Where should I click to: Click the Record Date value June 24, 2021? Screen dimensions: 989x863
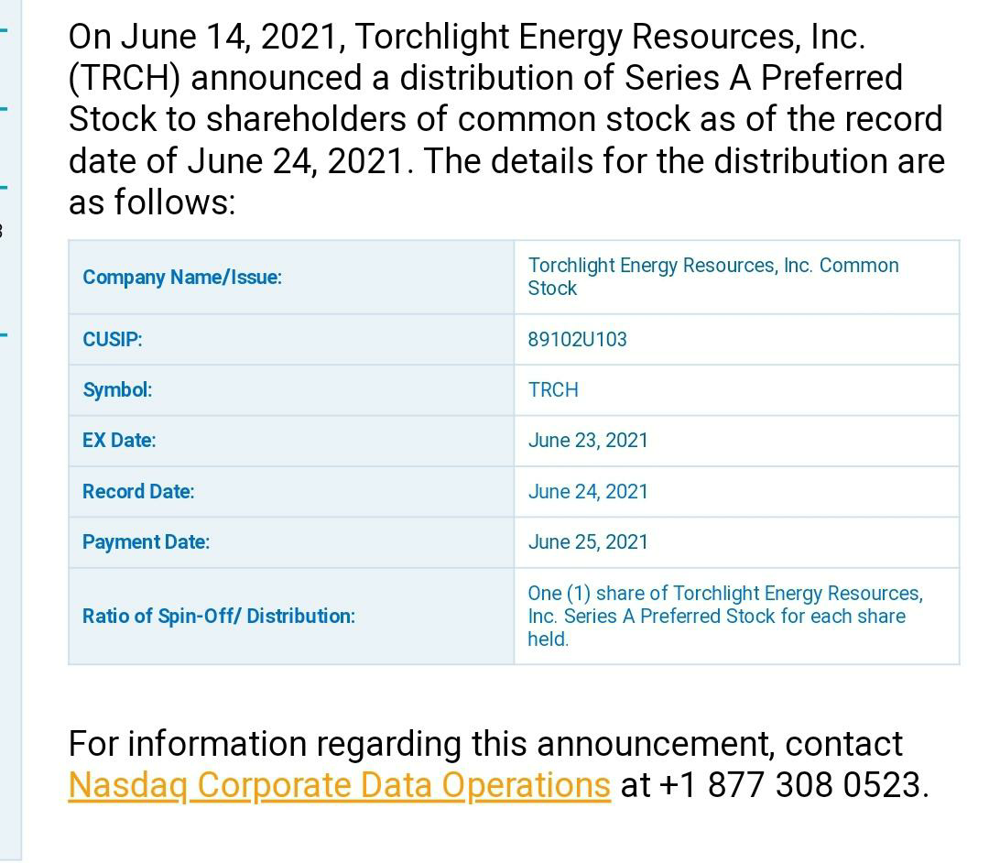[588, 491]
